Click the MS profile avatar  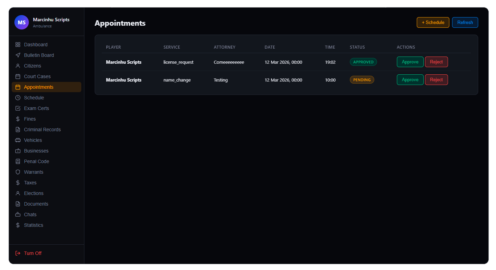(22, 23)
